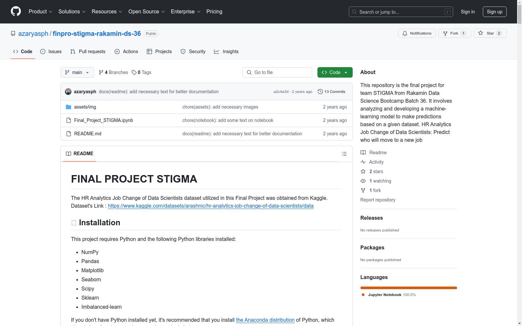Click Report repository link
Screen dimensions: 522x326
pos(378,200)
